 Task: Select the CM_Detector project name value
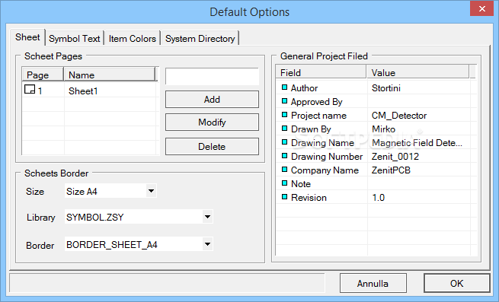[399, 115]
